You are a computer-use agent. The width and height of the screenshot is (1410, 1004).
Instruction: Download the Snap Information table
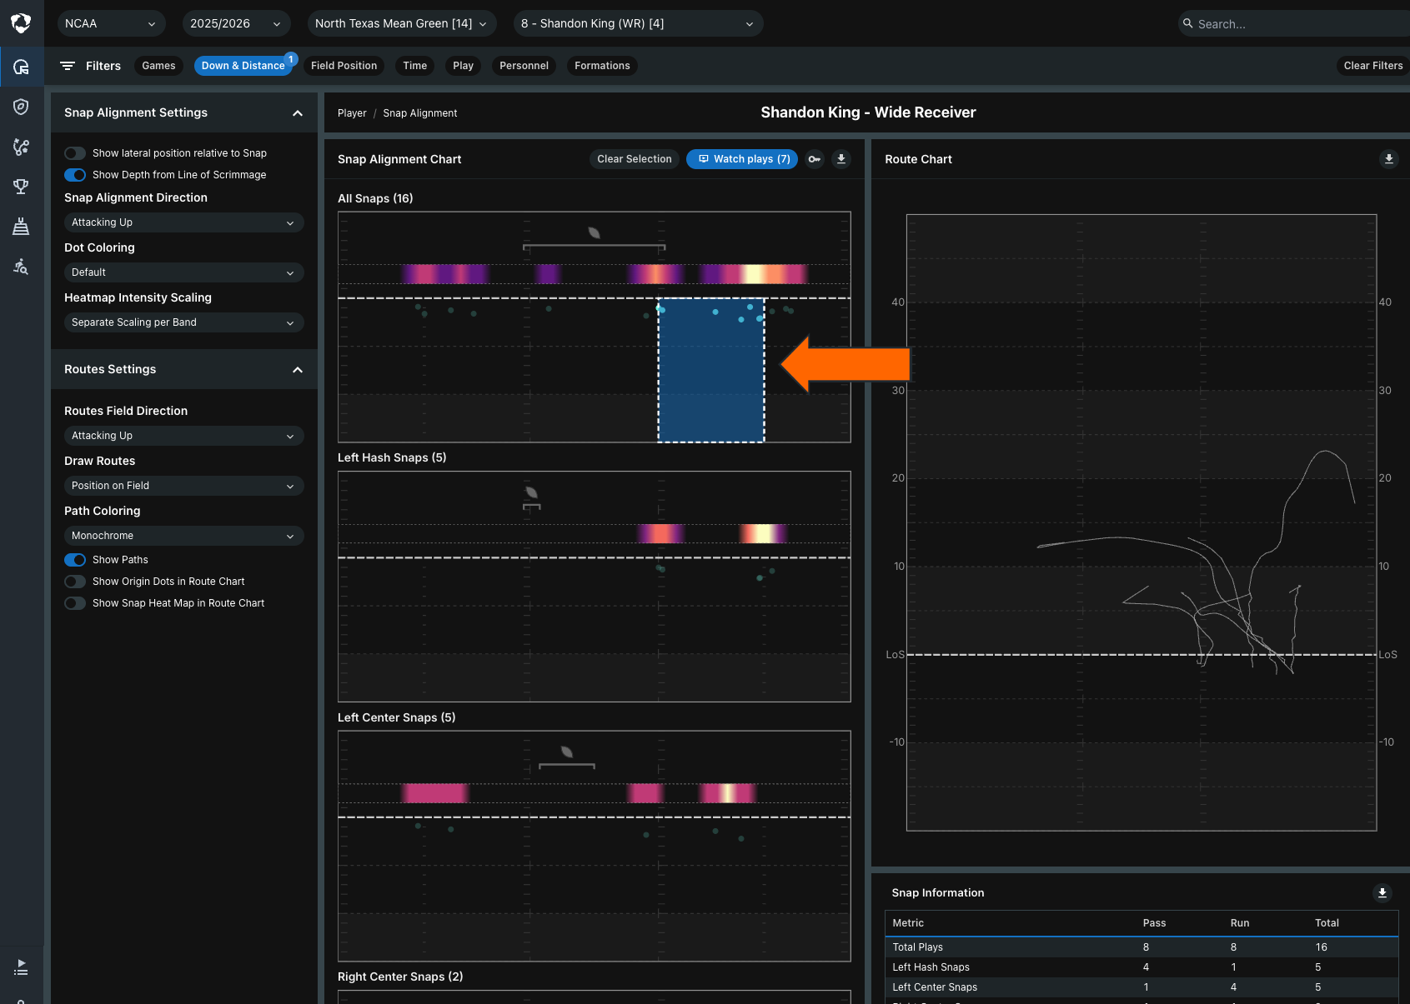click(x=1382, y=892)
